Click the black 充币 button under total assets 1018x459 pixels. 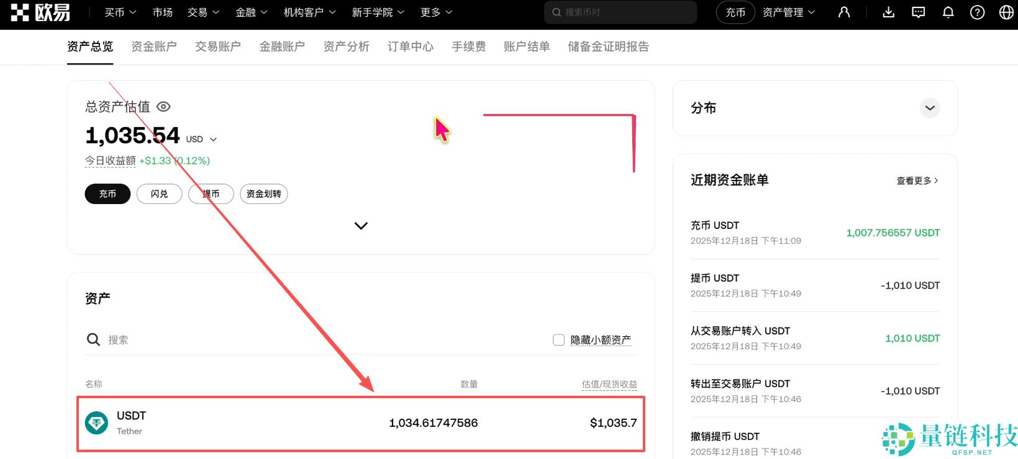point(107,194)
